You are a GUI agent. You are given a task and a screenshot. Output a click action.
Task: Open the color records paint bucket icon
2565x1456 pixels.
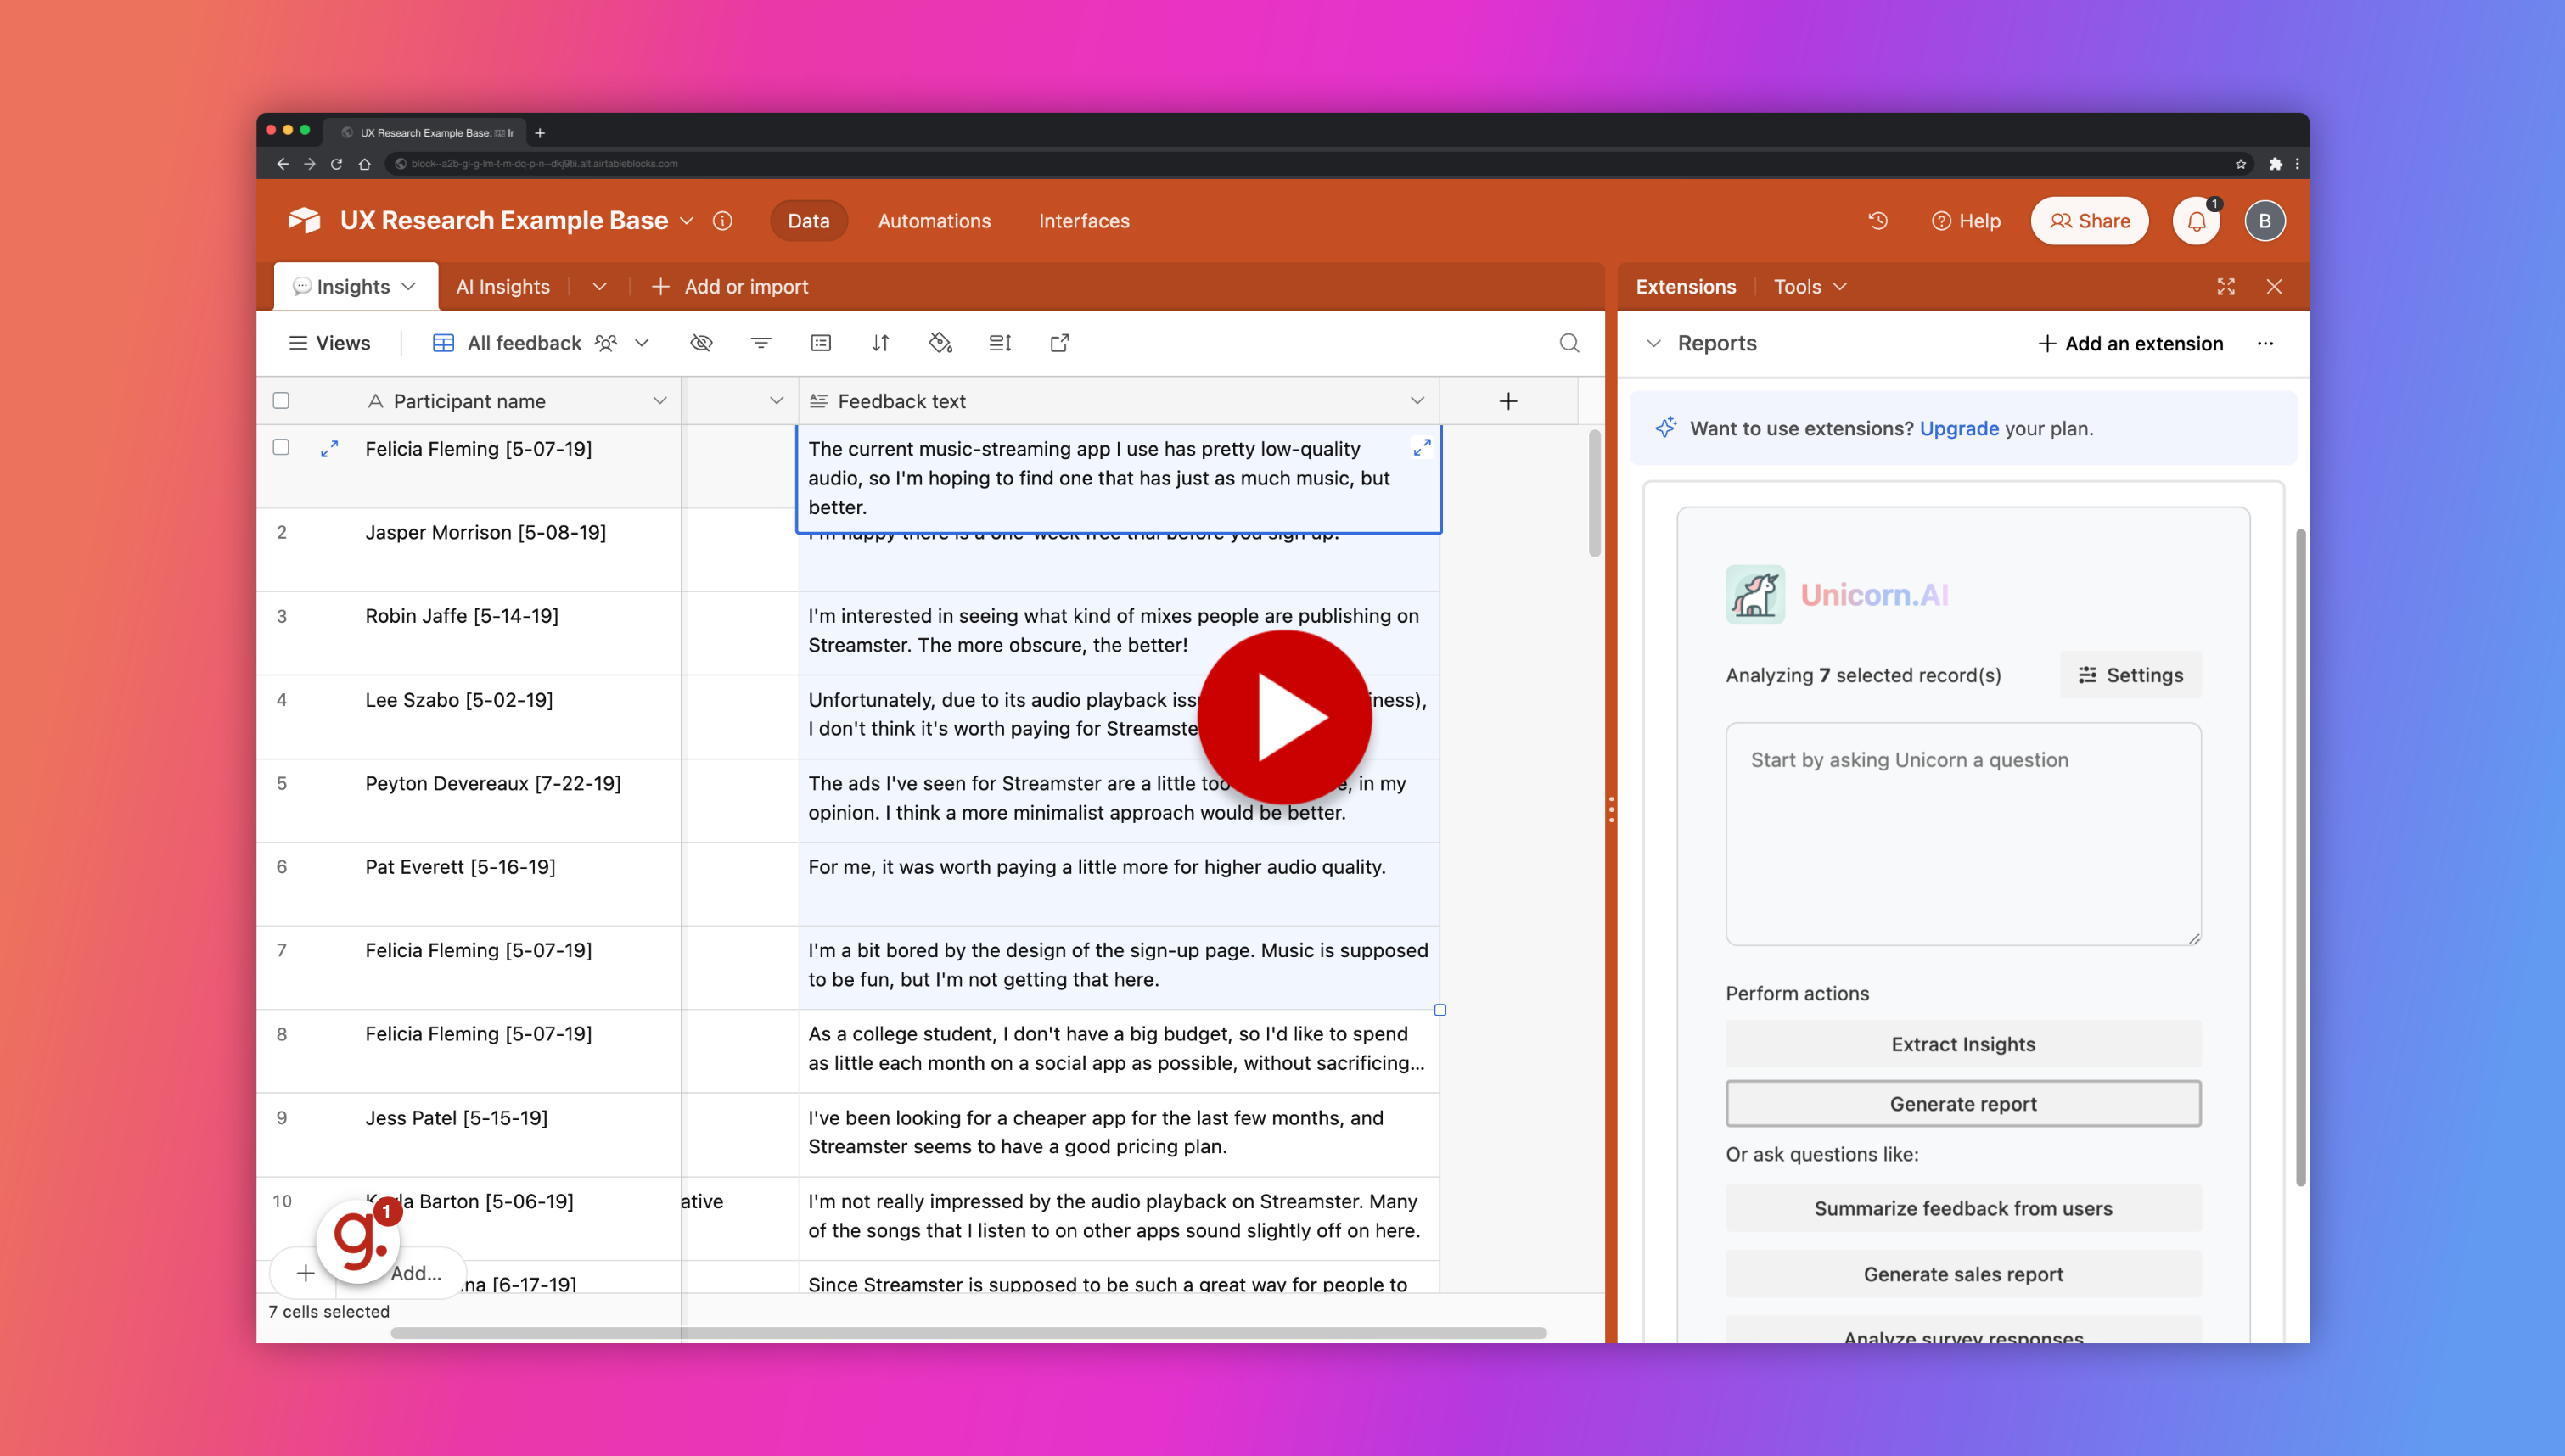click(x=940, y=343)
